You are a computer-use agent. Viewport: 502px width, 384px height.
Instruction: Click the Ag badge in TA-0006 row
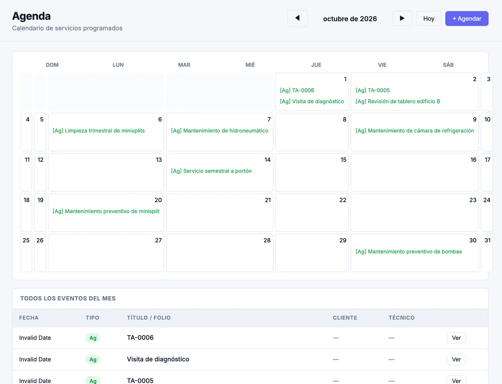tap(93, 338)
